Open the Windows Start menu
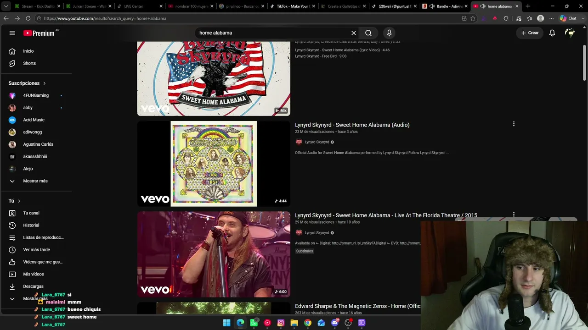This screenshot has width=588, height=330. tap(227, 323)
